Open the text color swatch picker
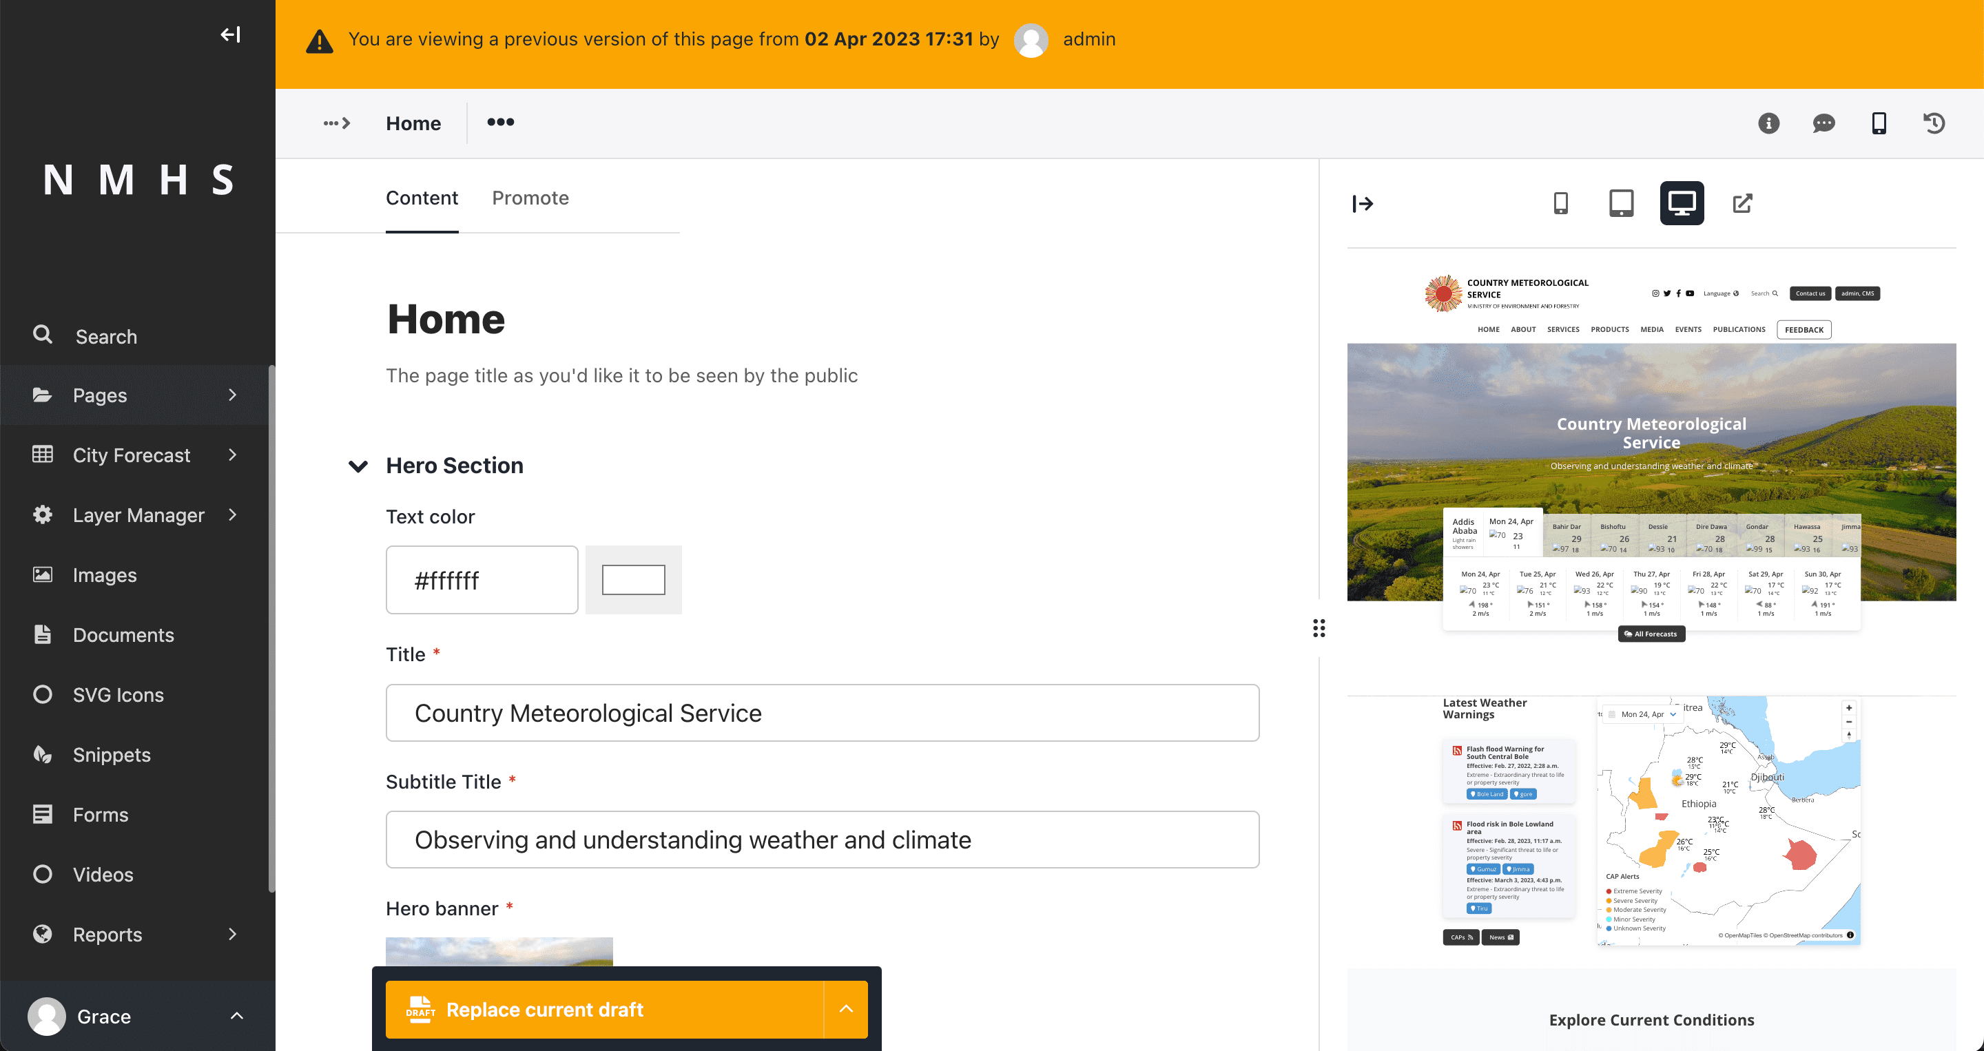This screenshot has width=1984, height=1051. pyautogui.click(x=633, y=580)
